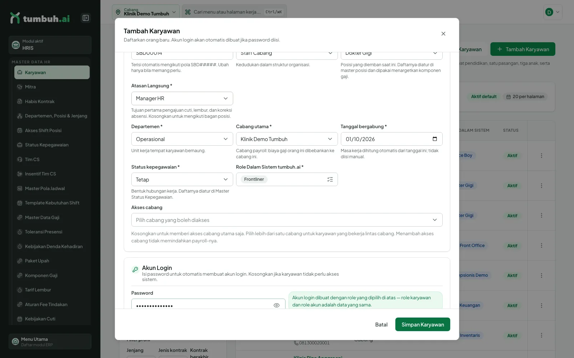
Task: Open the Status kepegawaian dropdown showing Tetap
Action: (182, 179)
